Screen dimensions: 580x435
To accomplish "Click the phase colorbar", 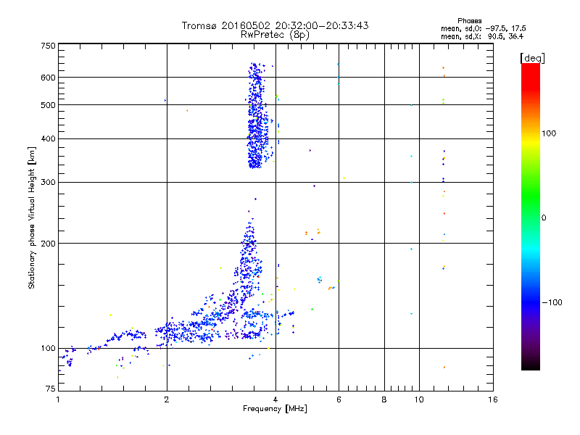I will (531, 216).
